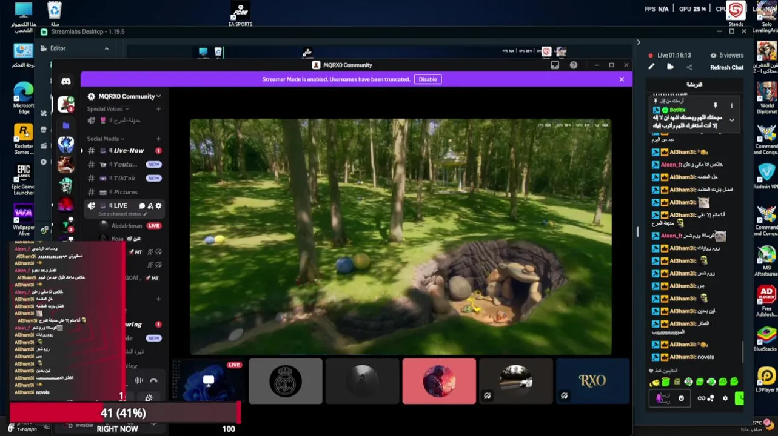Open Discord help question mark icon
The width and height of the screenshot is (778, 436).
pyautogui.click(x=574, y=65)
